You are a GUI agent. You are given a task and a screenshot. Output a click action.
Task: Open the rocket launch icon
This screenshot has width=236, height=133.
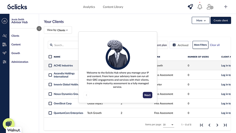(190, 7)
